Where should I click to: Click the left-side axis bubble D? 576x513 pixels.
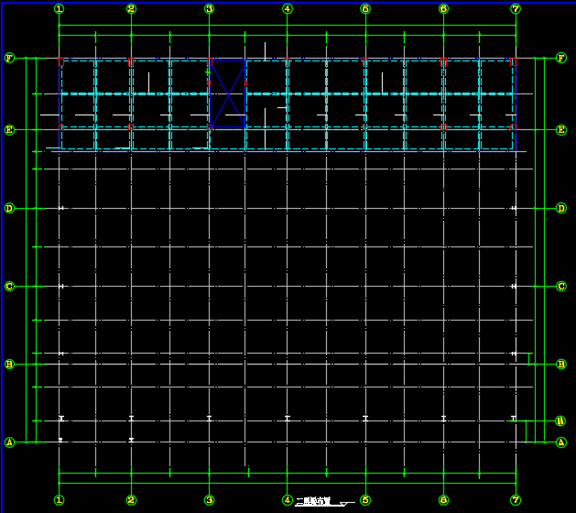tap(10, 209)
